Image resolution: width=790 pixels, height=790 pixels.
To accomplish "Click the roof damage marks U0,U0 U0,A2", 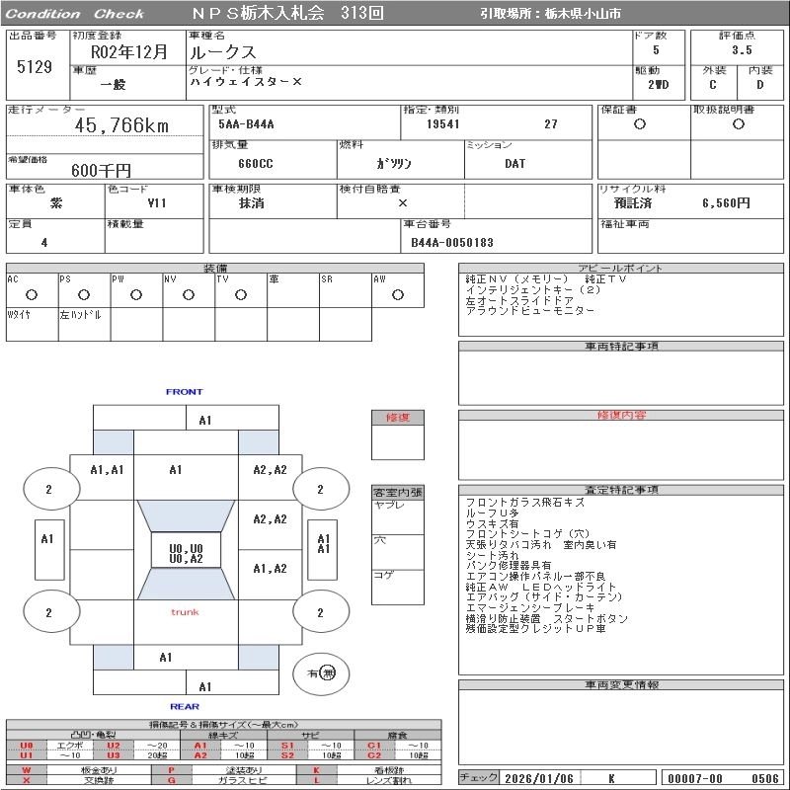I will [x=186, y=553].
